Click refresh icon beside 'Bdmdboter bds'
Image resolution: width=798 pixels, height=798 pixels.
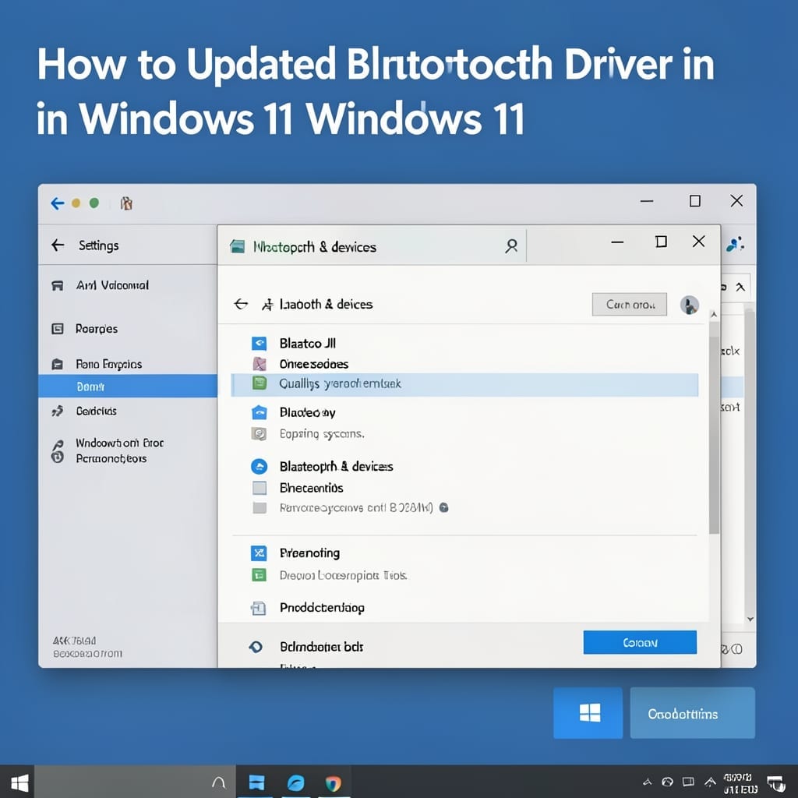[256, 647]
